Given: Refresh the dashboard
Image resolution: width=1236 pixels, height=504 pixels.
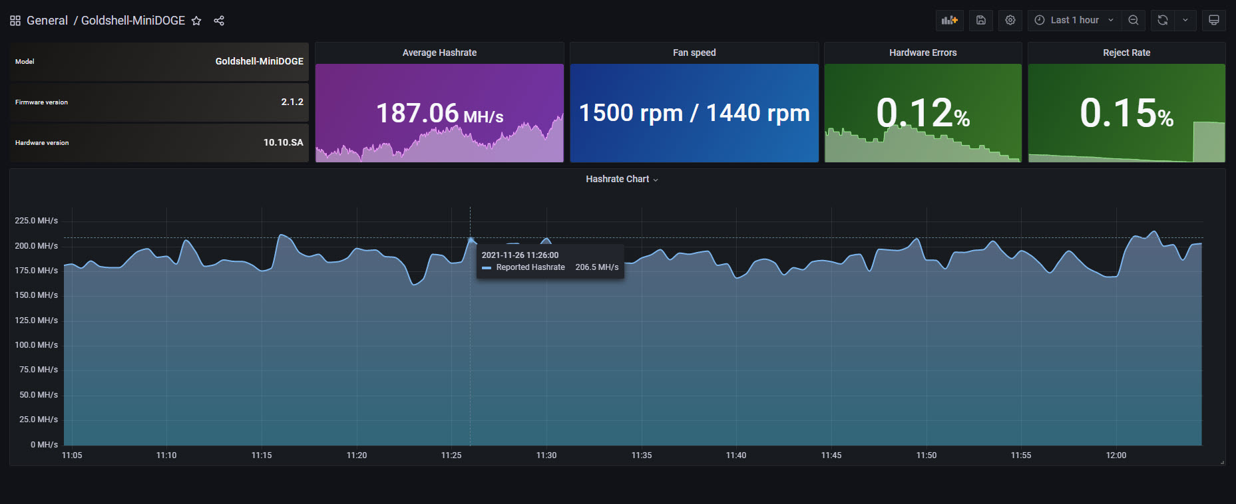Looking at the screenshot, I should click(1163, 20).
